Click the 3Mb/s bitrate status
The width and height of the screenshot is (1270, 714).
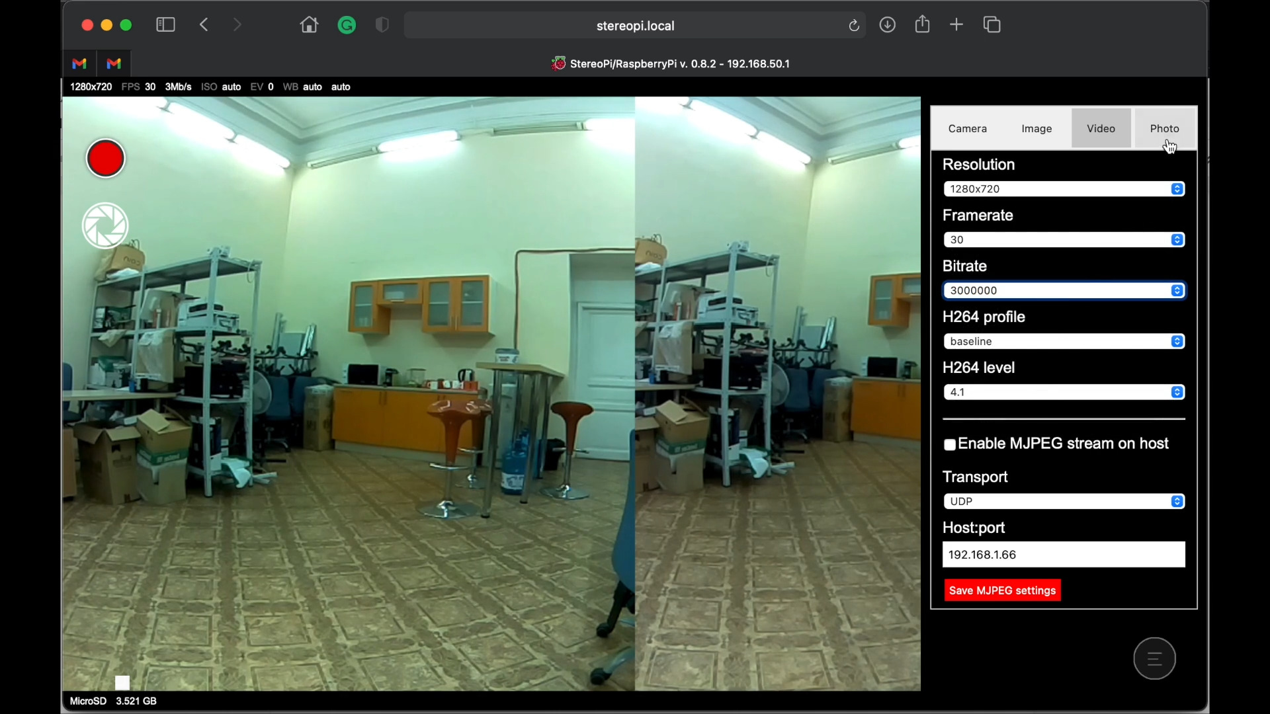click(179, 87)
